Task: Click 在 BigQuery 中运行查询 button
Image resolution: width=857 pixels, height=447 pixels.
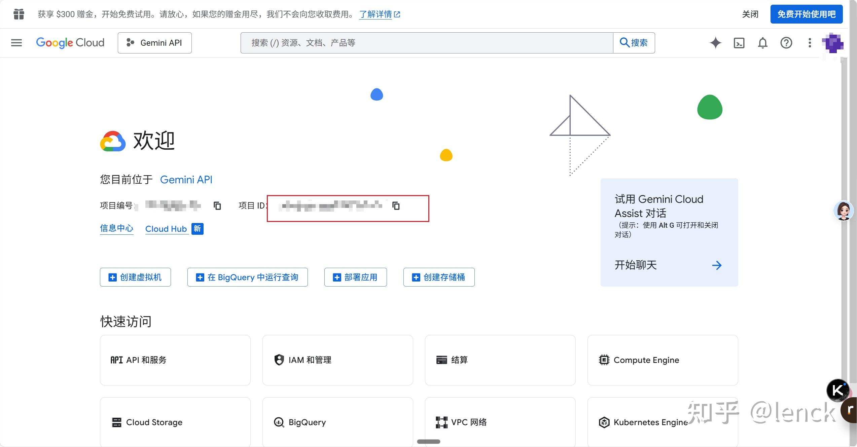Action: 248,277
